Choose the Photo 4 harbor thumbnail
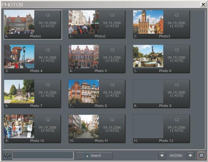The height and width of the screenshot is (162, 208). point(19,57)
